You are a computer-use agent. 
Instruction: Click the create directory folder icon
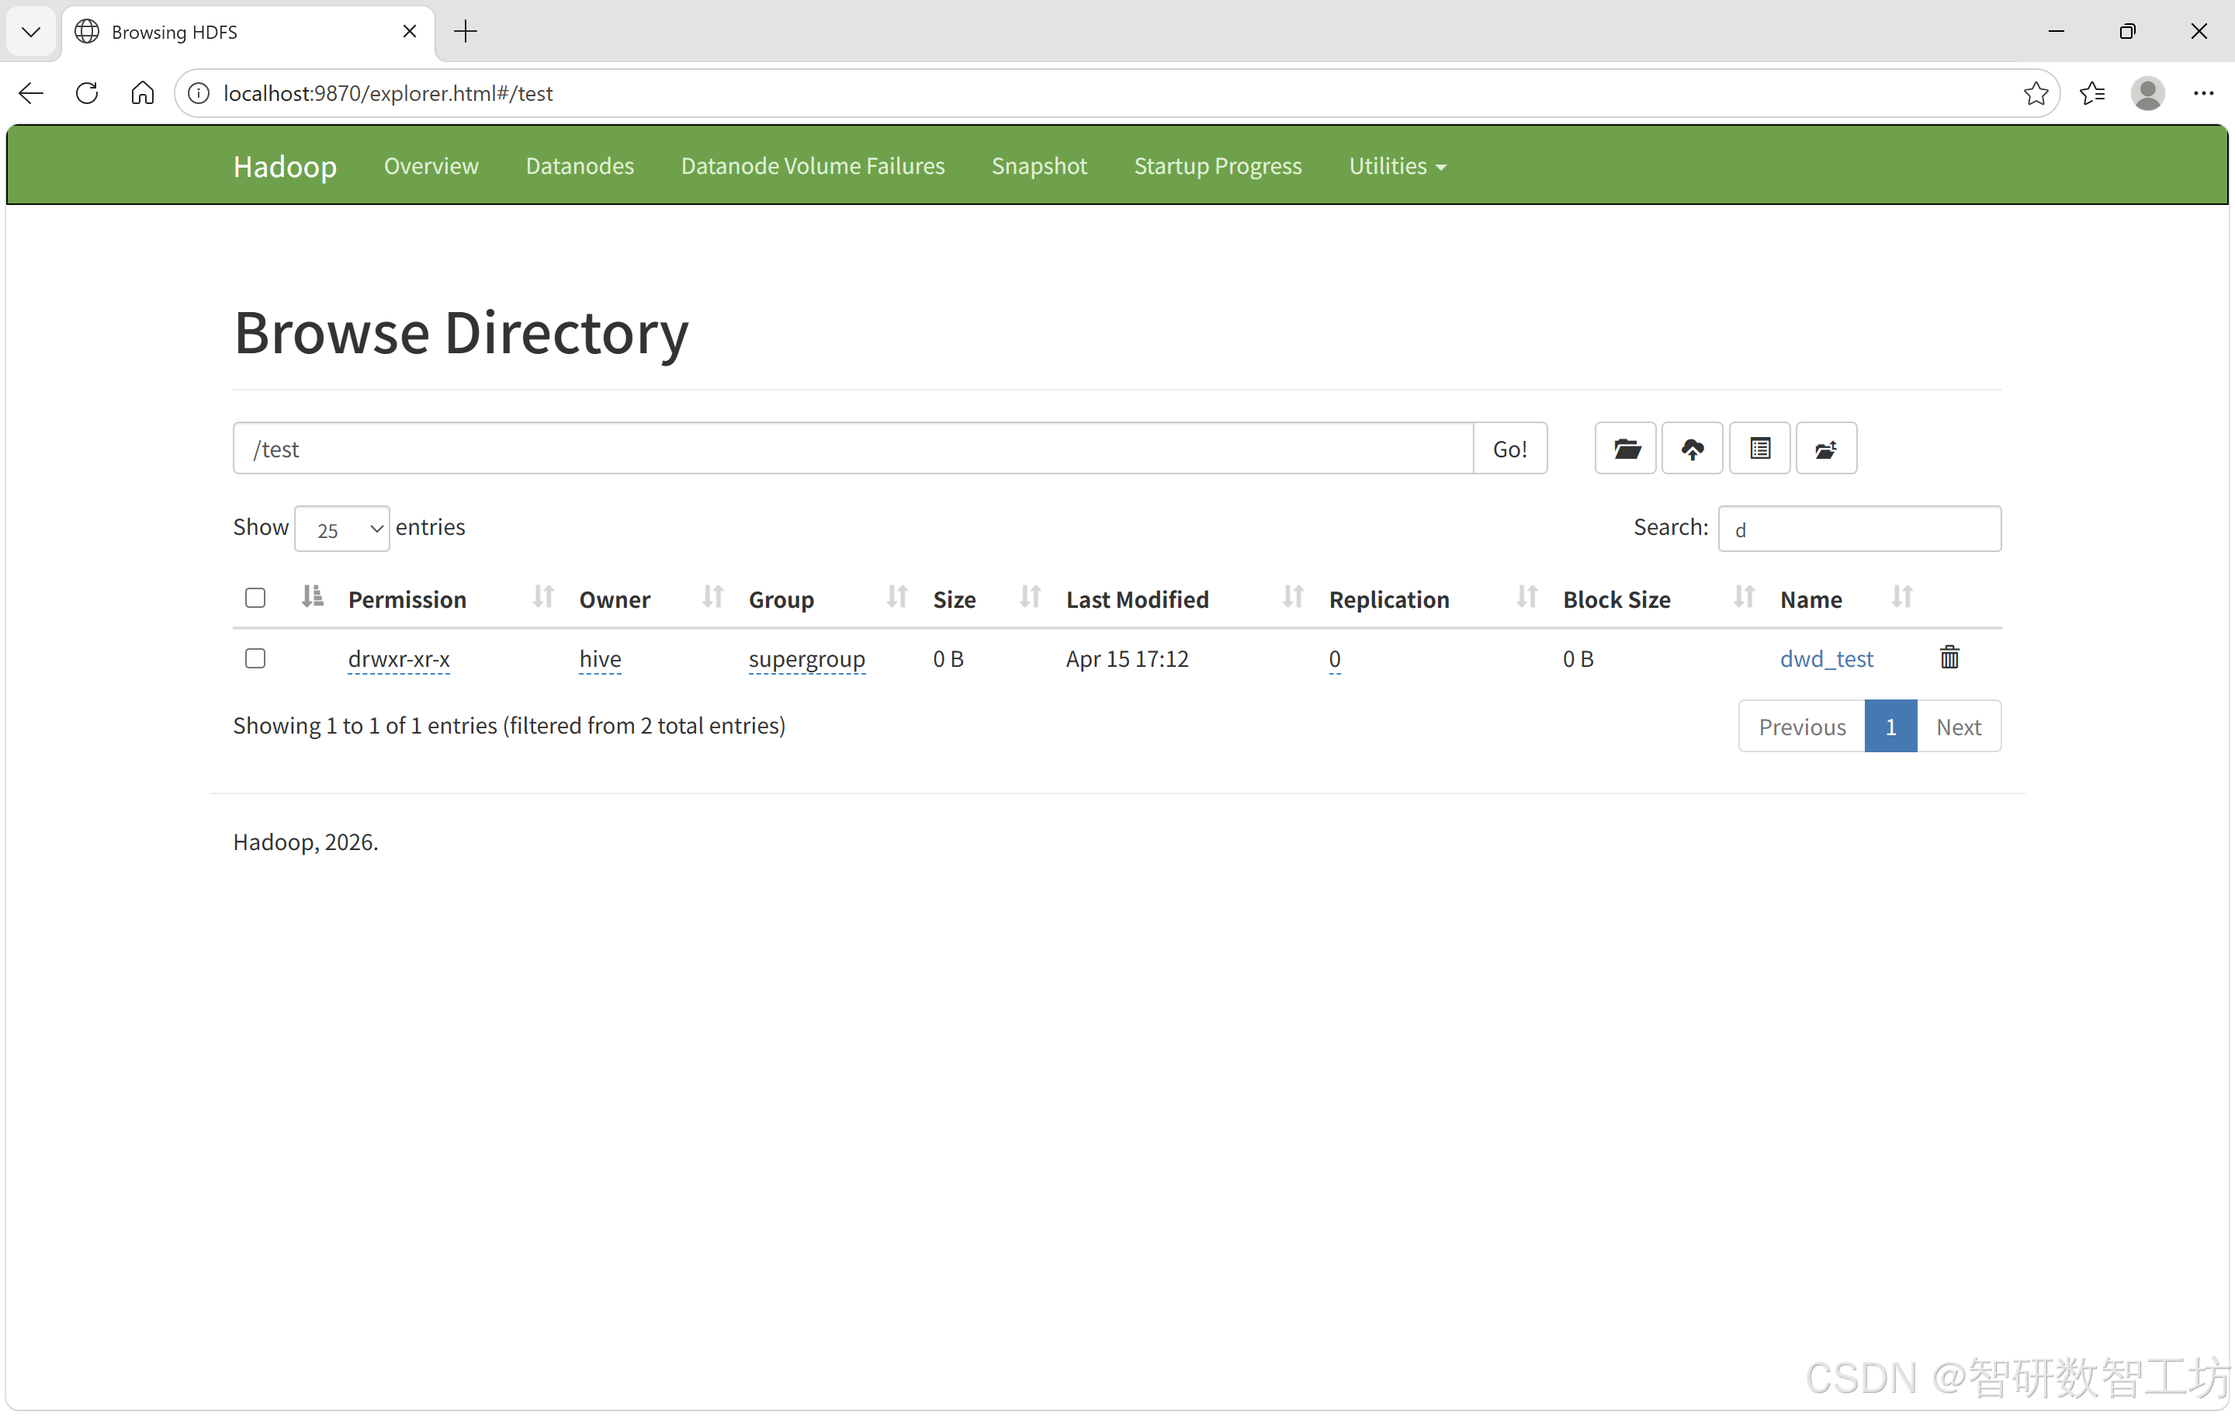pos(1625,449)
